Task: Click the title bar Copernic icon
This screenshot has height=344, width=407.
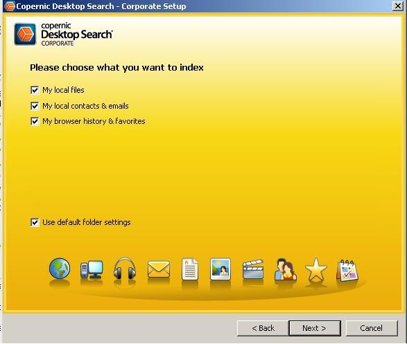Action: point(10,6)
